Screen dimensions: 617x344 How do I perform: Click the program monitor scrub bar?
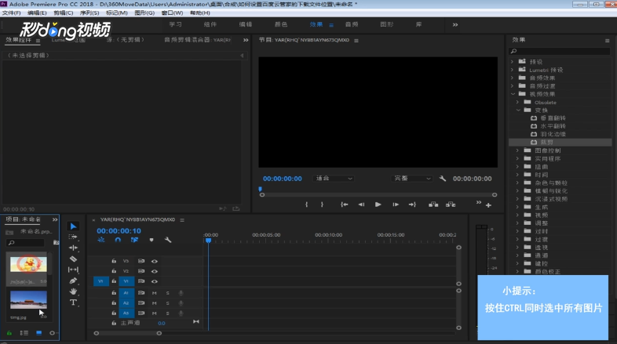coord(378,195)
